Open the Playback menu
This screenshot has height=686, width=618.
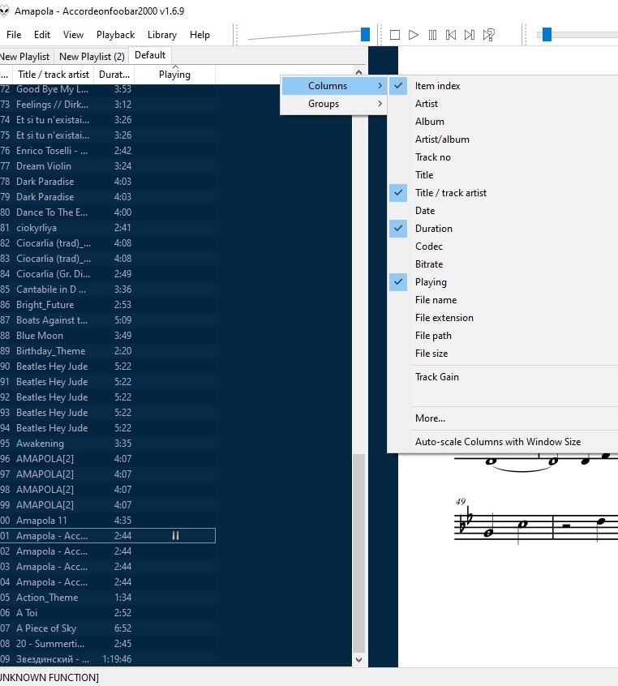point(115,35)
